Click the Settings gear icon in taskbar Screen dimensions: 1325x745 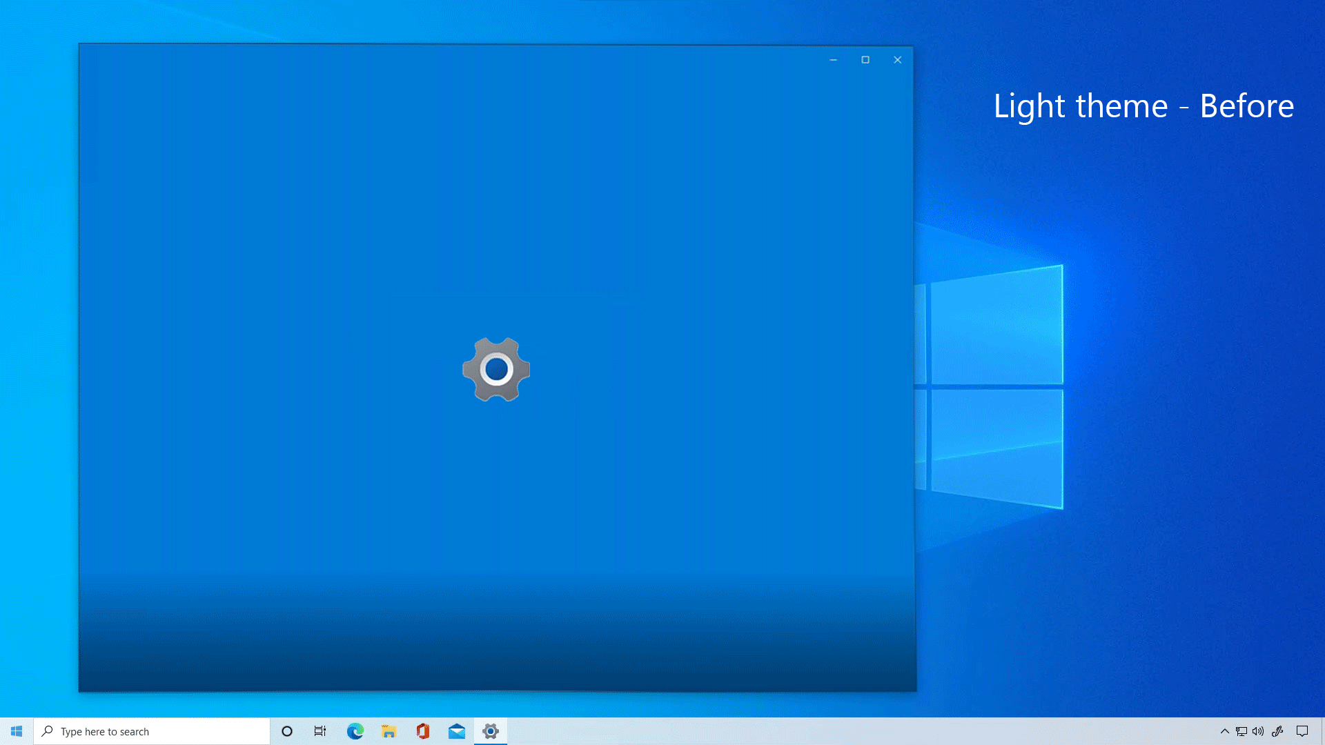click(x=491, y=731)
